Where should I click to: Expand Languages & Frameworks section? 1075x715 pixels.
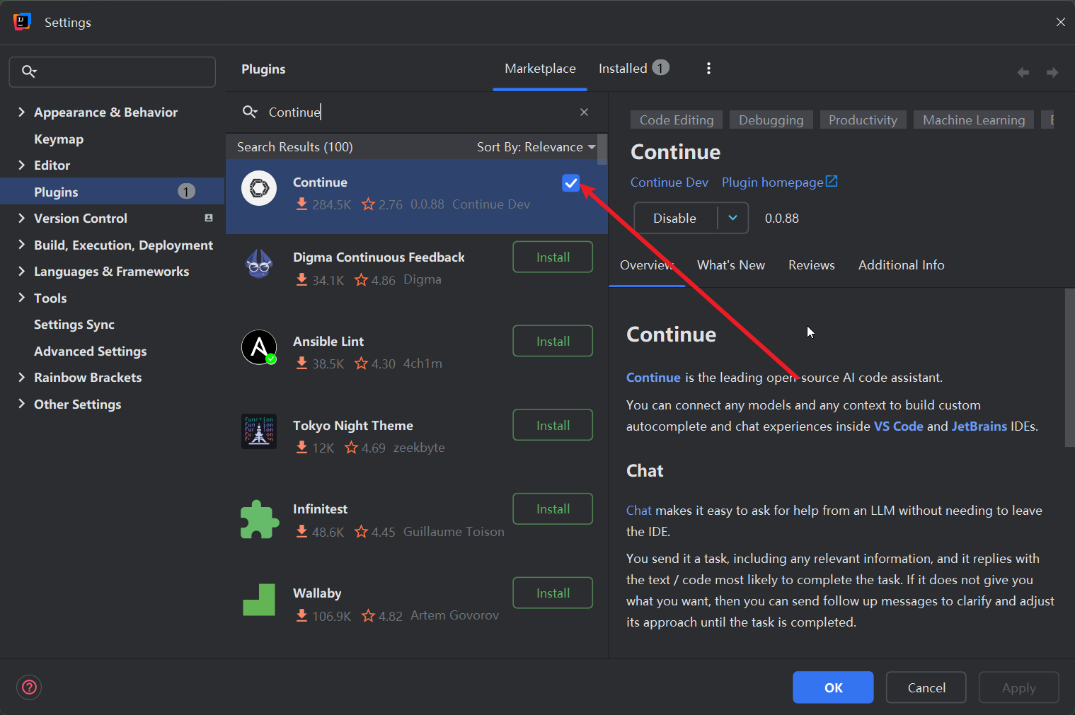[21, 271]
